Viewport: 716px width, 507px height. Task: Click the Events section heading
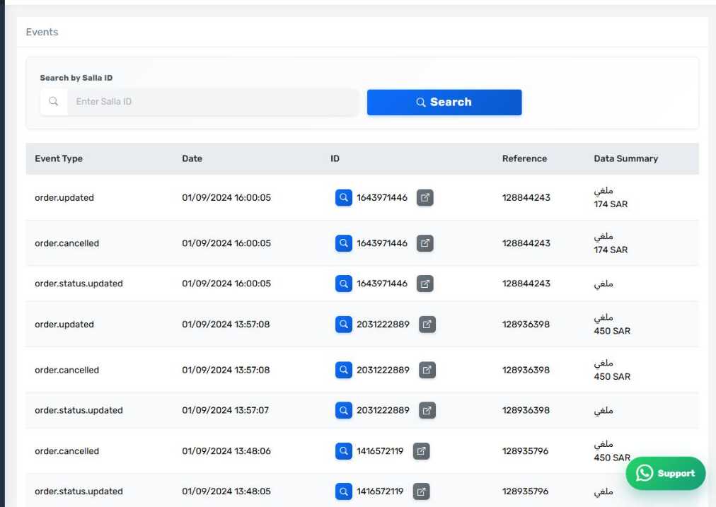42,32
